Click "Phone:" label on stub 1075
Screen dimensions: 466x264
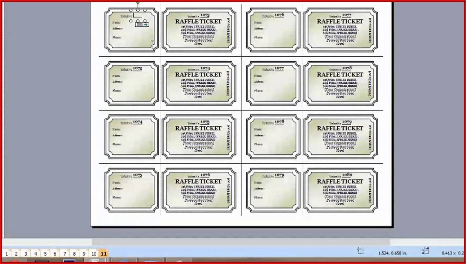[x=117, y=198]
